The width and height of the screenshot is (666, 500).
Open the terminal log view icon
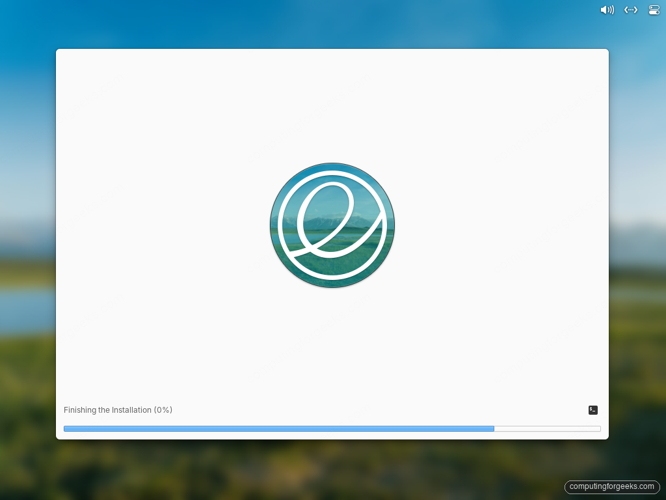click(593, 410)
